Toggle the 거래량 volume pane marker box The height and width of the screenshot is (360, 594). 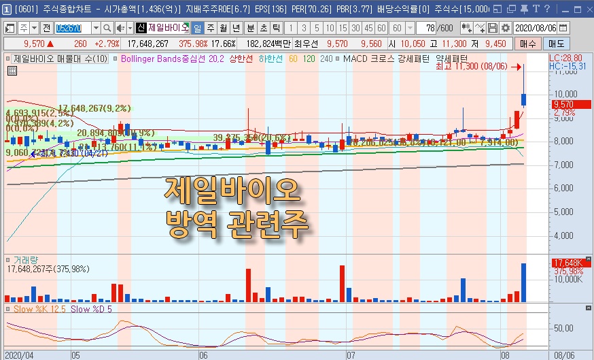pyautogui.click(x=8, y=260)
